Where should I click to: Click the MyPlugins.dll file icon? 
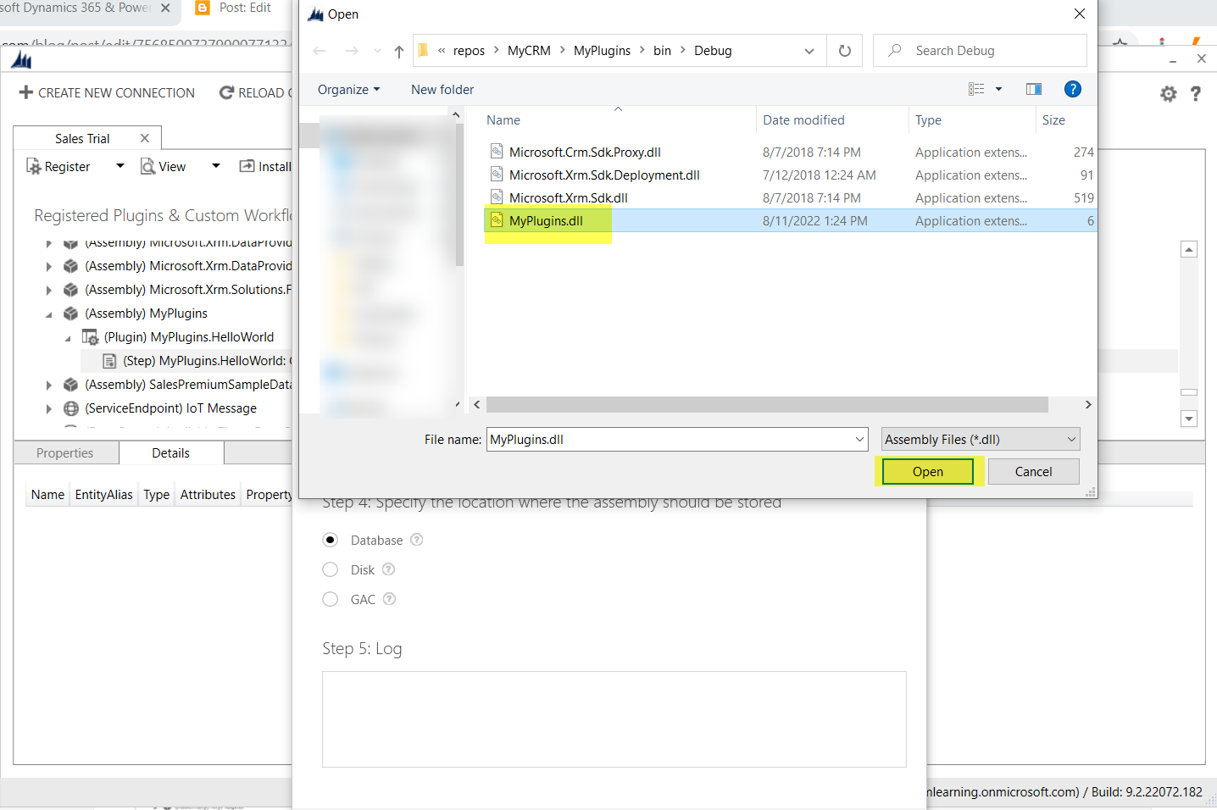pyautogui.click(x=497, y=220)
